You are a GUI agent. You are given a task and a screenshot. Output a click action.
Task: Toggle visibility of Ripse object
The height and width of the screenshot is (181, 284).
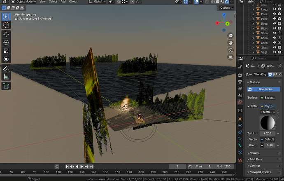pos(275,28)
